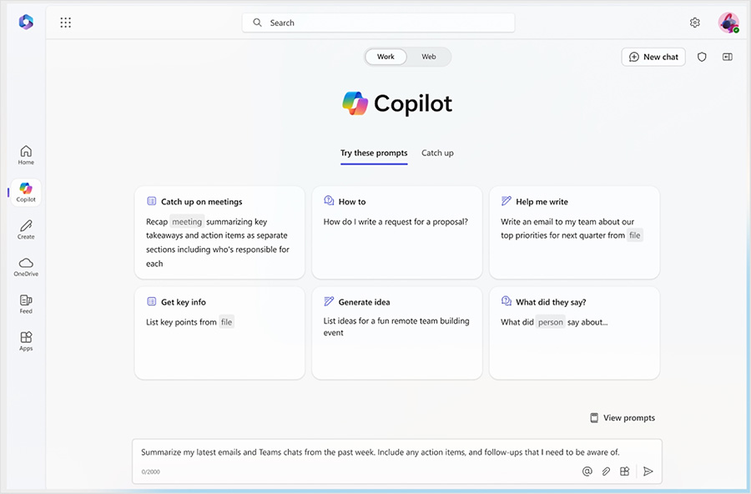
Task: Send the prompt with the arrow icon
Action: click(648, 471)
